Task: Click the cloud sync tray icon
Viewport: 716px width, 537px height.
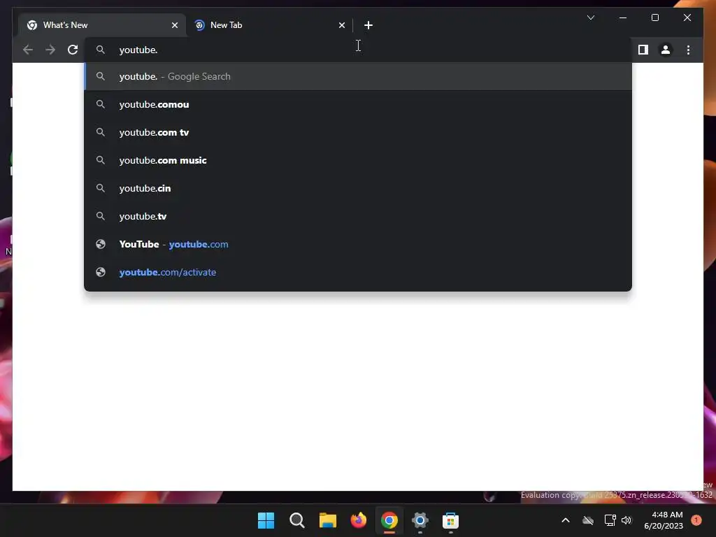Action: 588,520
